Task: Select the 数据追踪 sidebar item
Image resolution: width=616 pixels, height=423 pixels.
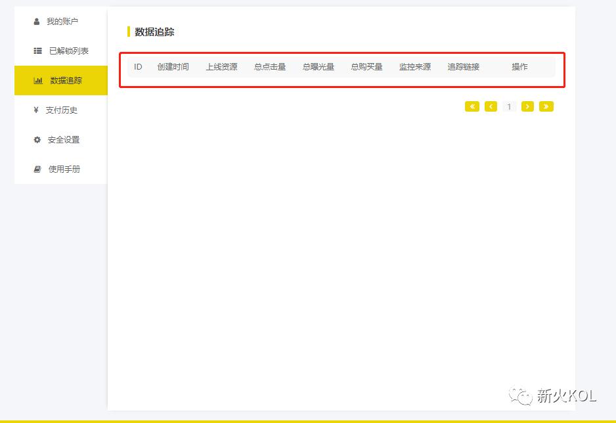Action: [x=61, y=81]
